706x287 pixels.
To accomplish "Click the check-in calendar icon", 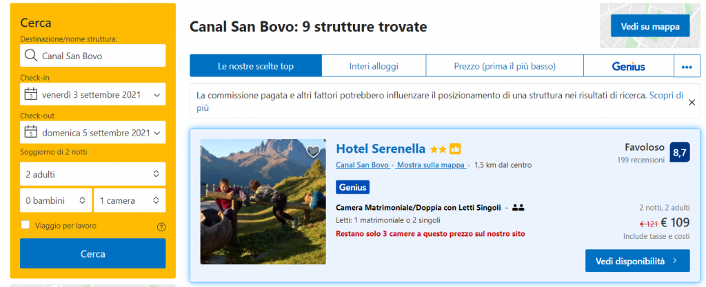I will pos(30,94).
